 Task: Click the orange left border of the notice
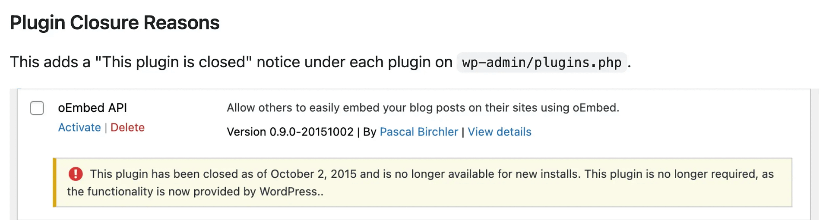[55, 182]
